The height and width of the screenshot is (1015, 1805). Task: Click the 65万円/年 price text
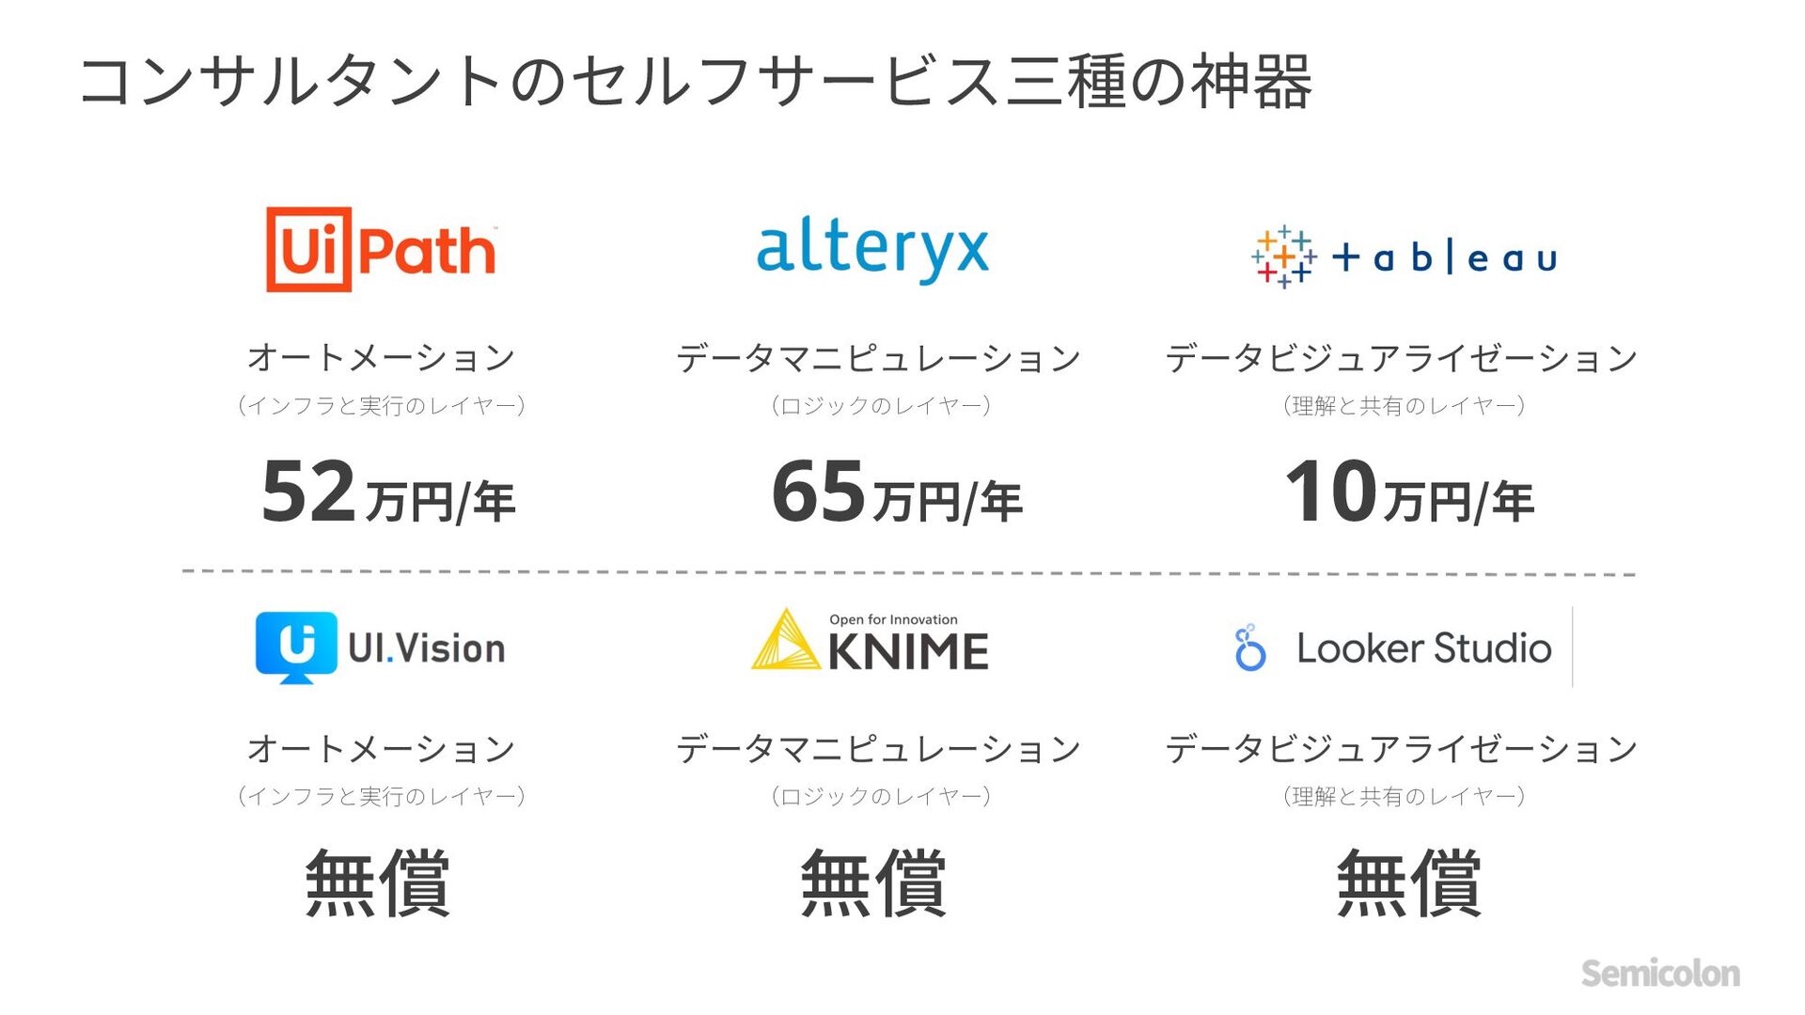click(x=896, y=493)
